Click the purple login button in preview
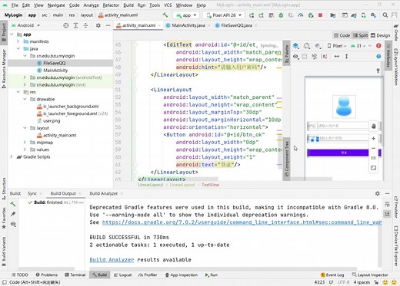The image size is (400, 286). point(344,153)
